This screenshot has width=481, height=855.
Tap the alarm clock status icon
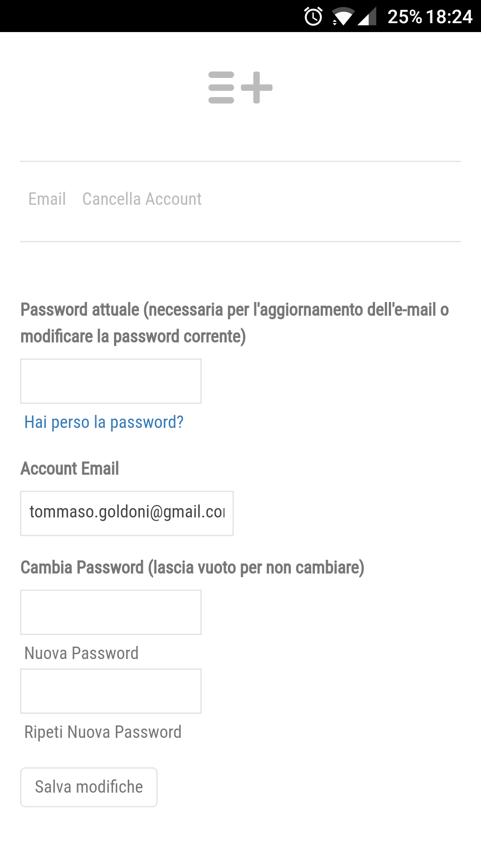[x=313, y=17]
